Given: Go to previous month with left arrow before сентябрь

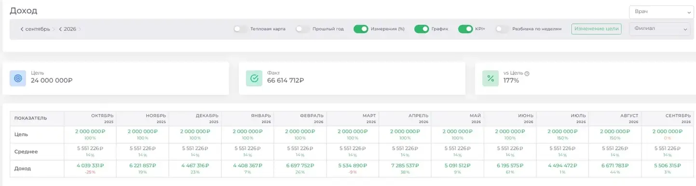Looking at the screenshot, I should tap(22, 29).
